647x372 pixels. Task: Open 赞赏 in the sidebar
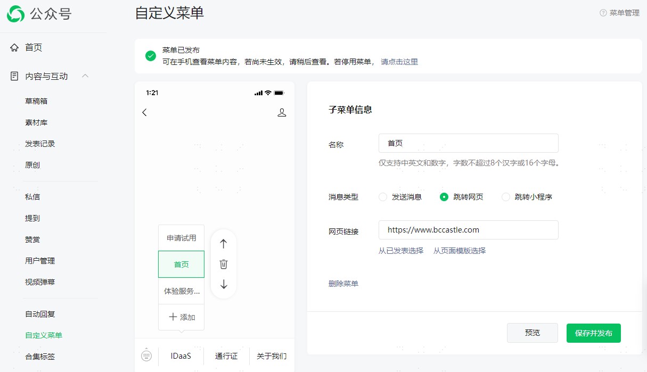tap(32, 239)
